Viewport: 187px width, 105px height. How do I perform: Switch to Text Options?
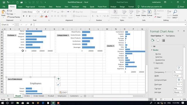(x=170, y=36)
